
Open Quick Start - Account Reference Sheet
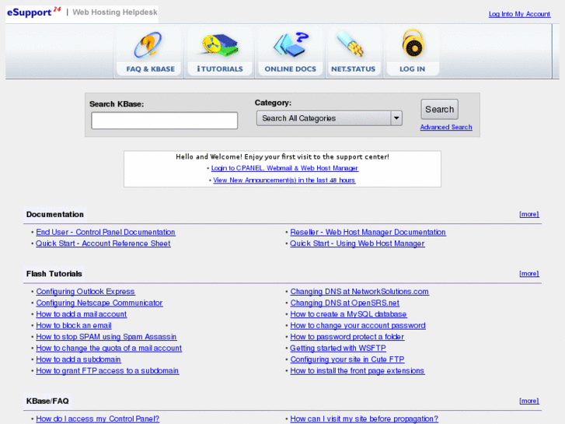click(x=103, y=244)
